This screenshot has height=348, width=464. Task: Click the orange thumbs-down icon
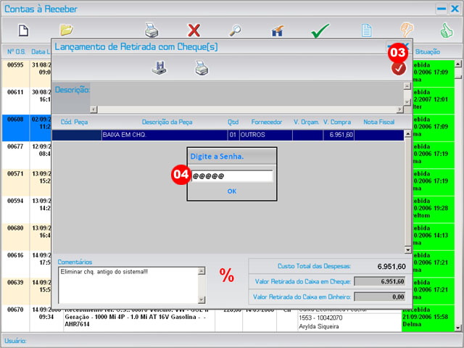407,30
